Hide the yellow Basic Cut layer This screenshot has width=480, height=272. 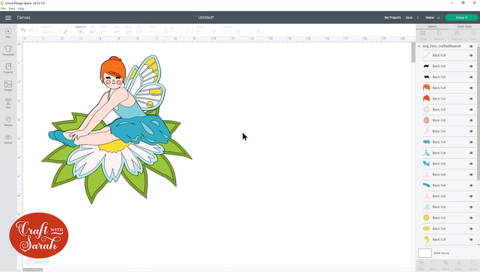pyautogui.click(x=471, y=218)
